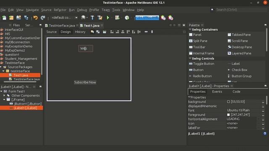
Task: Click the Profile IDE icon
Action: point(163,18)
